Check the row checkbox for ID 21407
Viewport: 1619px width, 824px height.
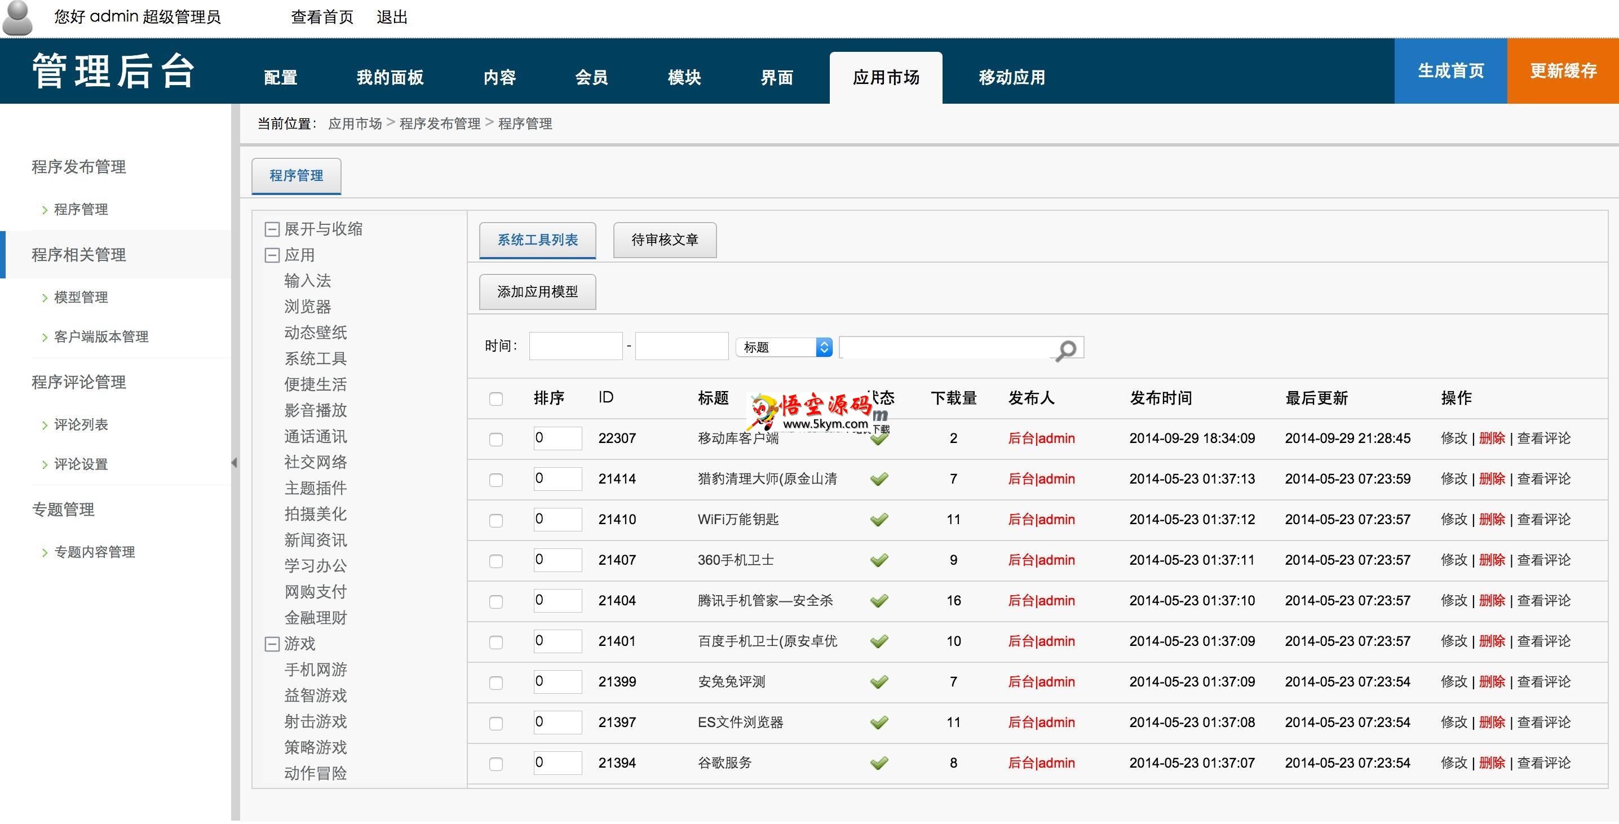click(496, 561)
